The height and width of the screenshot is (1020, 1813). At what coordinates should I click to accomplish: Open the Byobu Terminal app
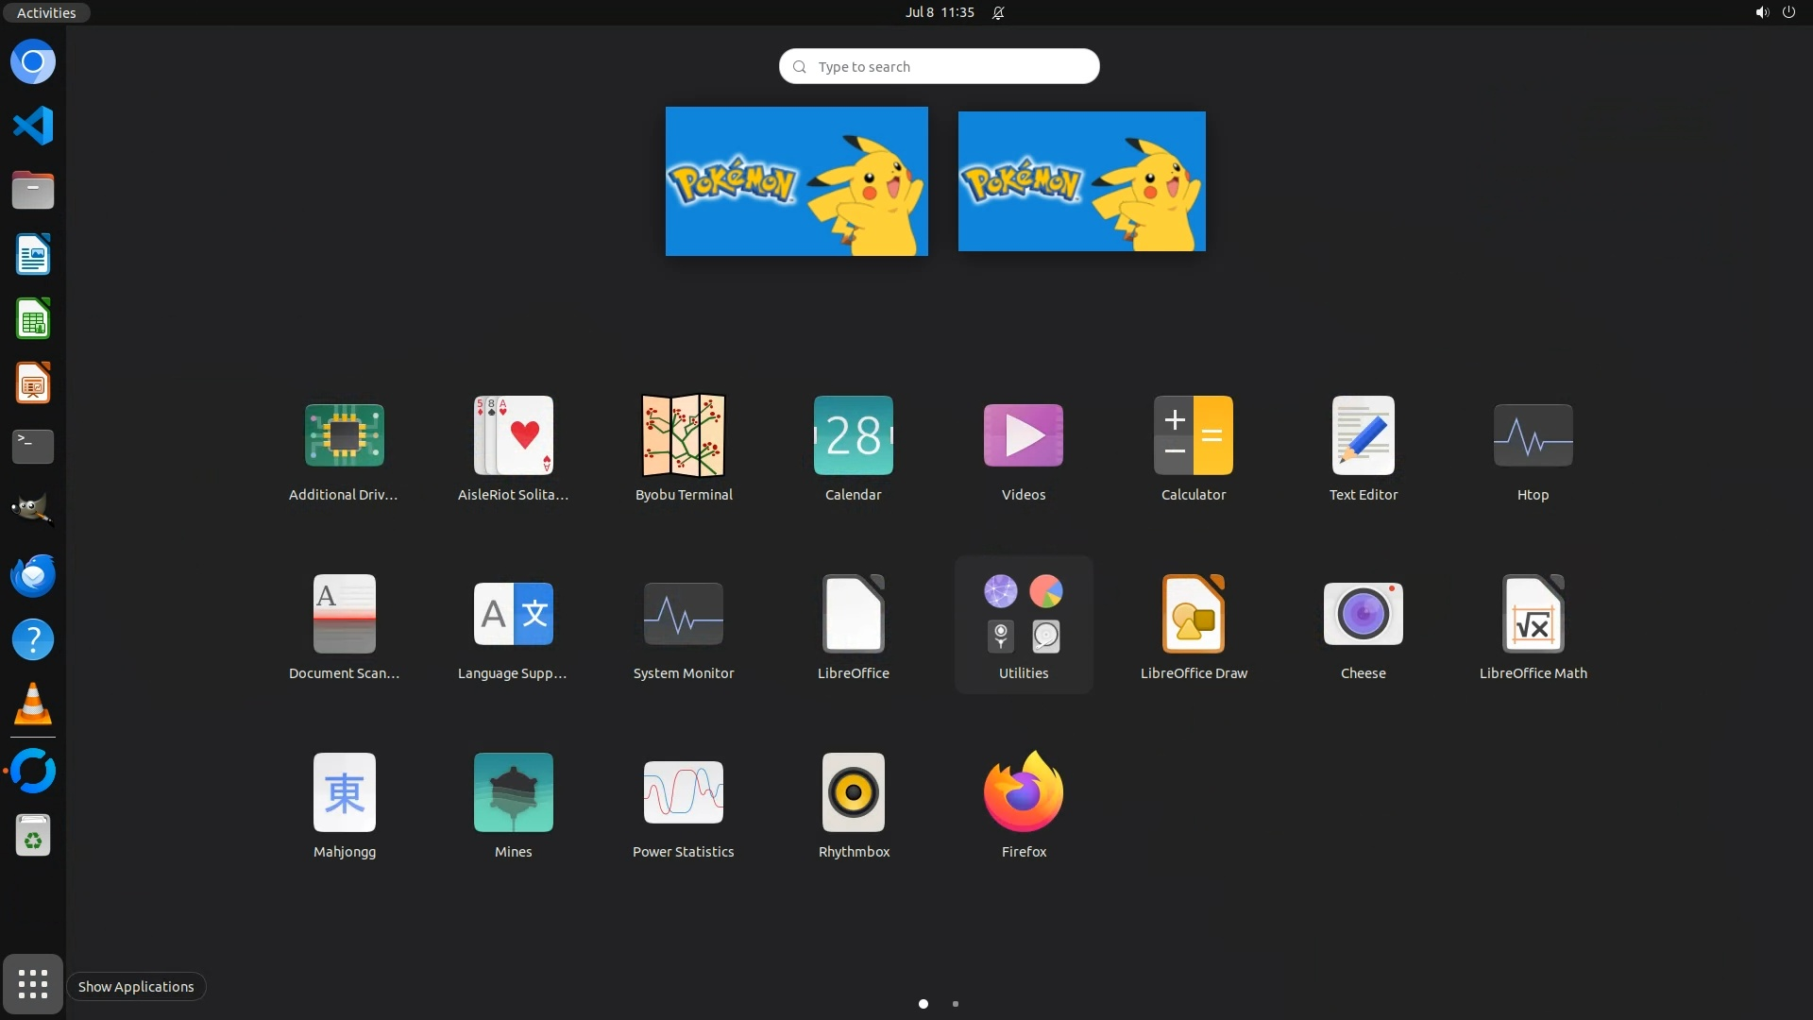click(x=683, y=435)
